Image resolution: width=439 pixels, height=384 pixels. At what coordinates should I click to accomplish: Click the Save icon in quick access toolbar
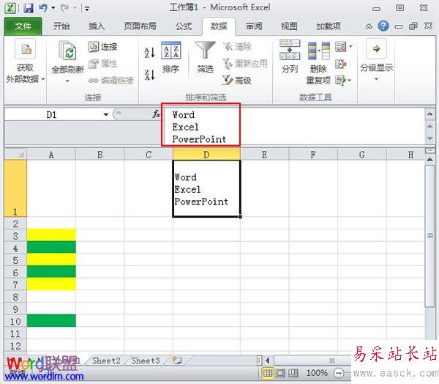tap(29, 8)
